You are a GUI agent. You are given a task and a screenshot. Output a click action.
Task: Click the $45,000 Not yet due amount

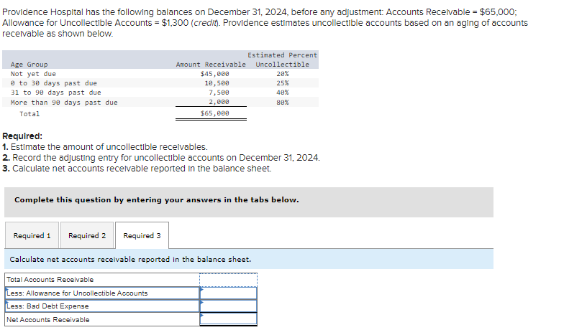point(214,73)
